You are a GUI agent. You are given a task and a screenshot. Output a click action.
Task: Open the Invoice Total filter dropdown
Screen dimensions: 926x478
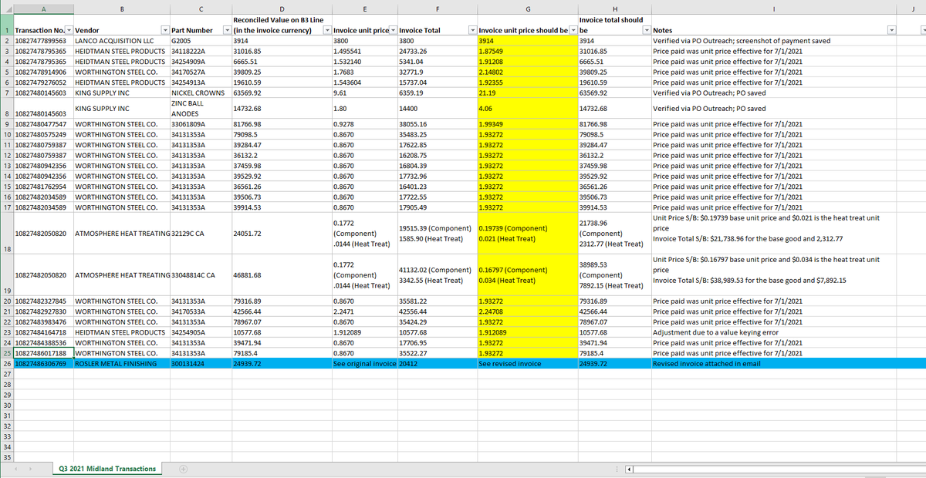(471, 30)
